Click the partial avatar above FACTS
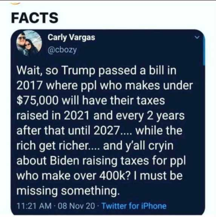Image resolution: width=216 pixels, height=217 pixels. (15, 3)
